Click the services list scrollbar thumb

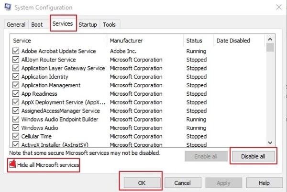pos(270,48)
